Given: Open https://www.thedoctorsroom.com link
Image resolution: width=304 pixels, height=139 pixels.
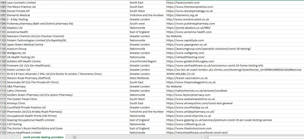Looking at the screenshot, I should point(189,128).
